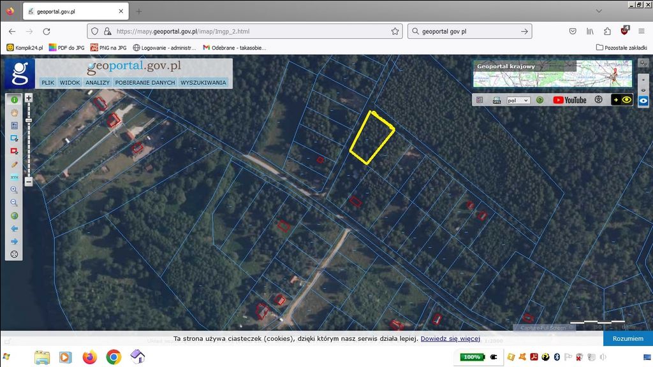Accept cookies with Rozumiem button
This screenshot has height=367, width=653.
coord(627,338)
